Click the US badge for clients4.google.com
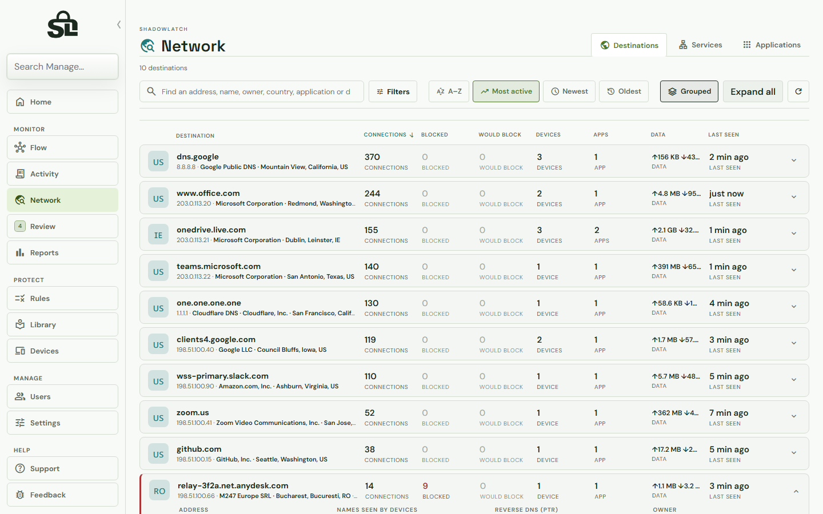The image size is (823, 514). pos(158,344)
